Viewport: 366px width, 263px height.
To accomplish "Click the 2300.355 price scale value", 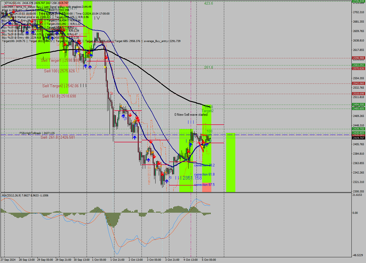I will point(359,192).
